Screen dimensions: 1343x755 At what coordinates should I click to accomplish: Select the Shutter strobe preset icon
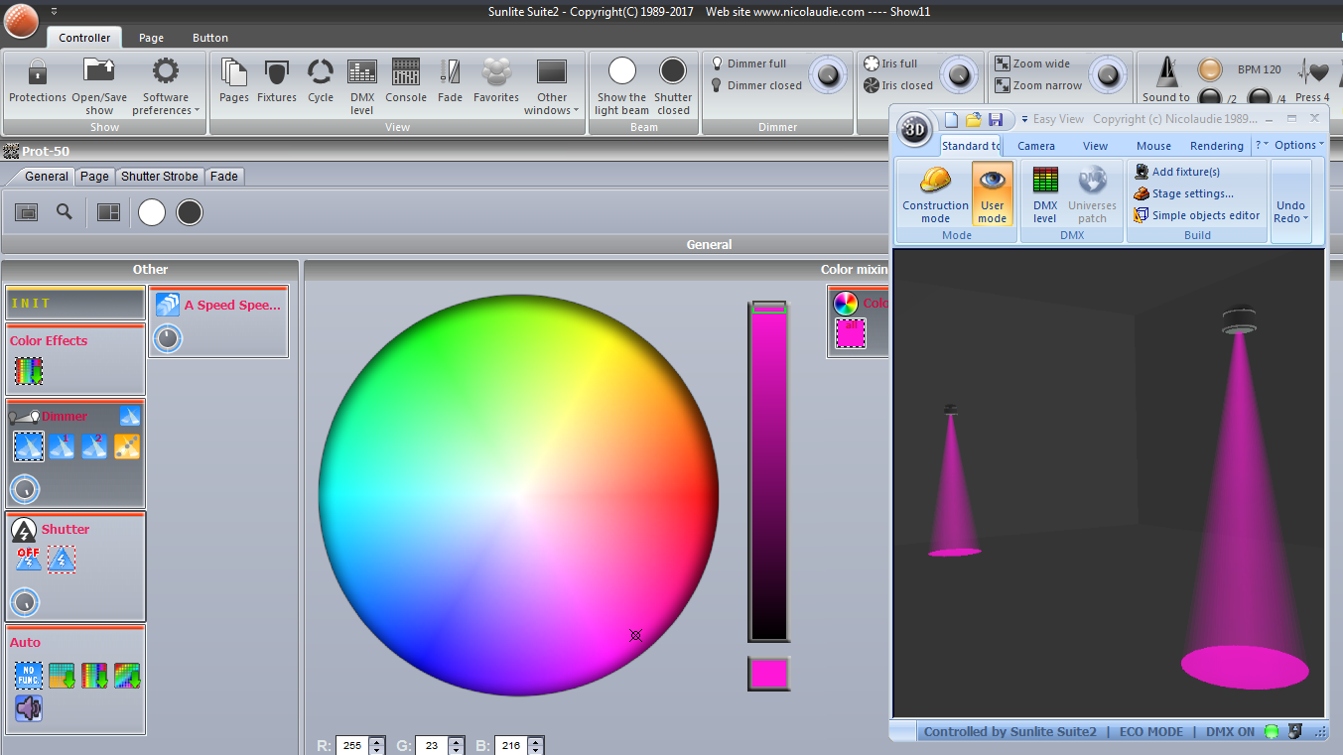coord(62,560)
